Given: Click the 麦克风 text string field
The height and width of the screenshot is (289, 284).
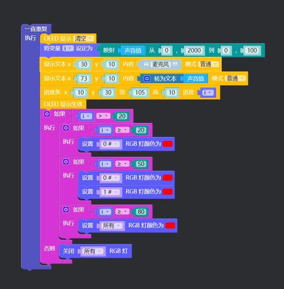Looking at the screenshot, I should pos(160,64).
